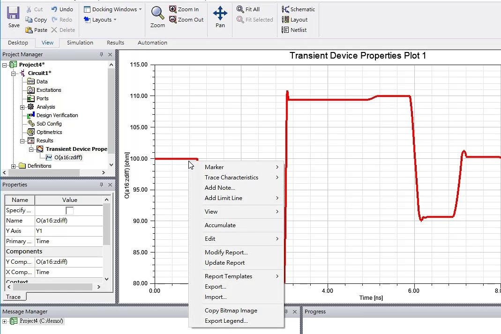Click the red impedance trace curve
This screenshot has height=334, width=501.
[x=329, y=100]
